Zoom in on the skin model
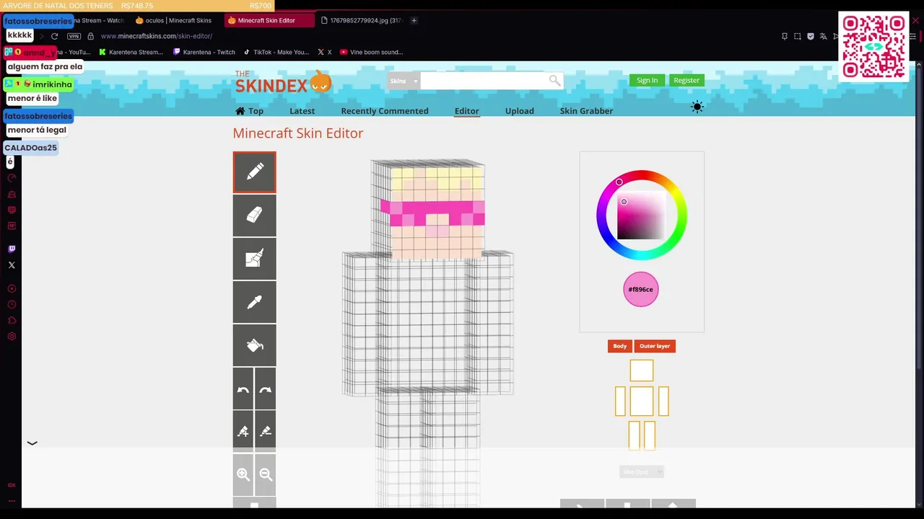This screenshot has height=519, width=924. (x=243, y=474)
